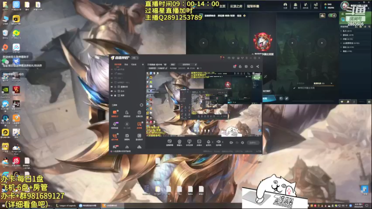Click the microphone icon in streaming app
The width and height of the screenshot is (372, 209).
point(208,142)
